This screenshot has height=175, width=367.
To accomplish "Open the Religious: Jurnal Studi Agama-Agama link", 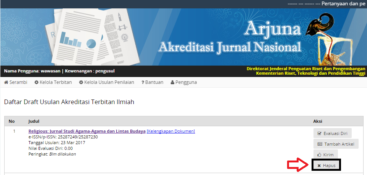I will pyautogui.click(x=87, y=131).
